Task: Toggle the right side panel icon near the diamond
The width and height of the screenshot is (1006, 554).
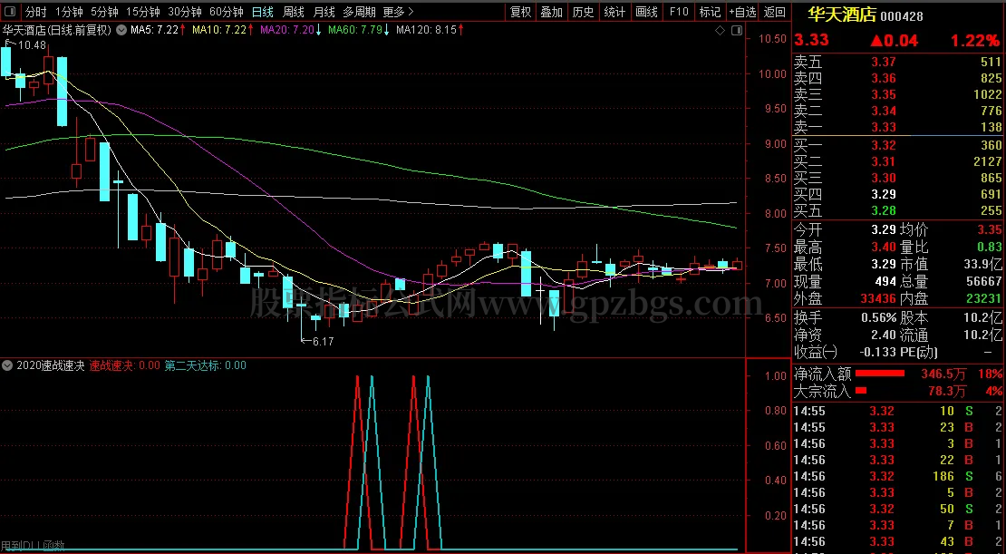Action: tap(737, 30)
